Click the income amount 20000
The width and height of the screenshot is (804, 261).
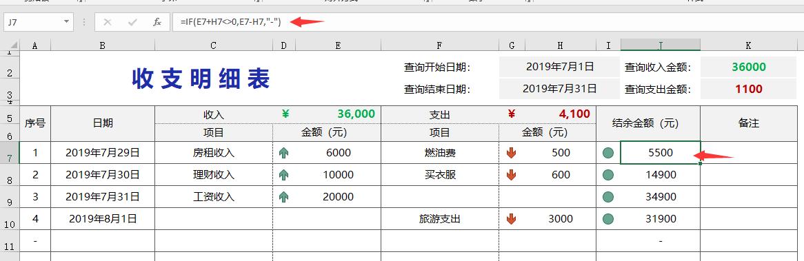[338, 196]
